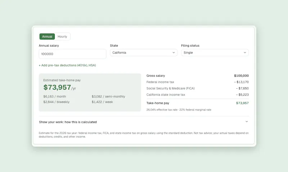The height and width of the screenshot is (172, 288).
Task: Expand 'Show your work: how this is calculated'
Action: (x=144, y=122)
